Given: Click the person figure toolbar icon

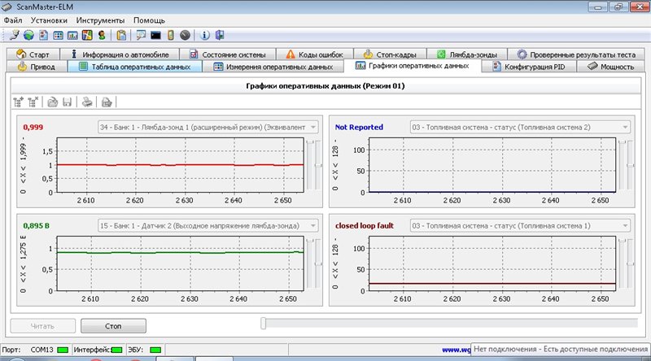Looking at the screenshot, I should 102,35.
